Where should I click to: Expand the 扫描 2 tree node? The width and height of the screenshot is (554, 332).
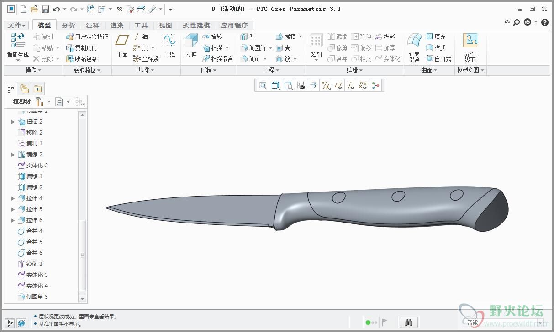(13, 122)
